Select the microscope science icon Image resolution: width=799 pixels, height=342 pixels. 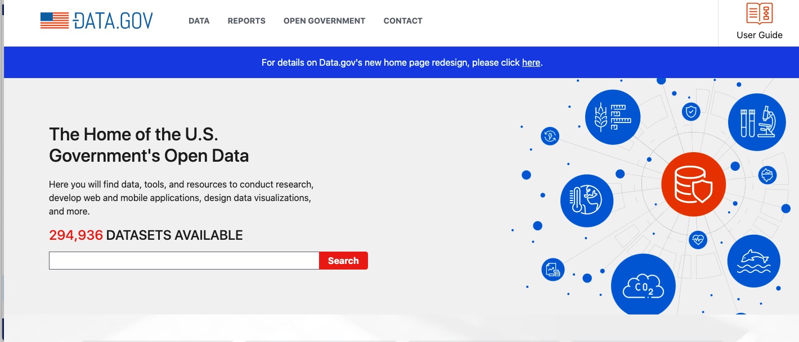click(757, 122)
